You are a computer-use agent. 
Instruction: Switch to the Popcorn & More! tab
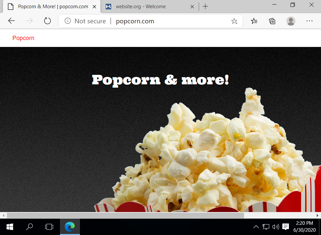pos(52,7)
